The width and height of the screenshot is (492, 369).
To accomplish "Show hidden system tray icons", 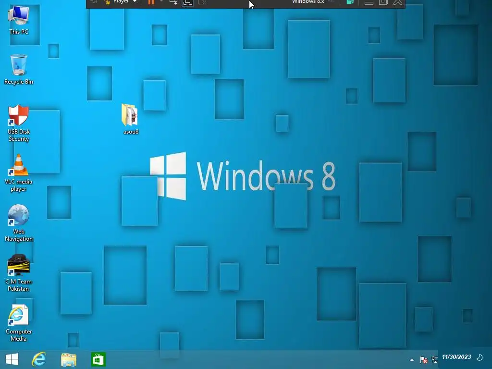I will pyautogui.click(x=412, y=360).
